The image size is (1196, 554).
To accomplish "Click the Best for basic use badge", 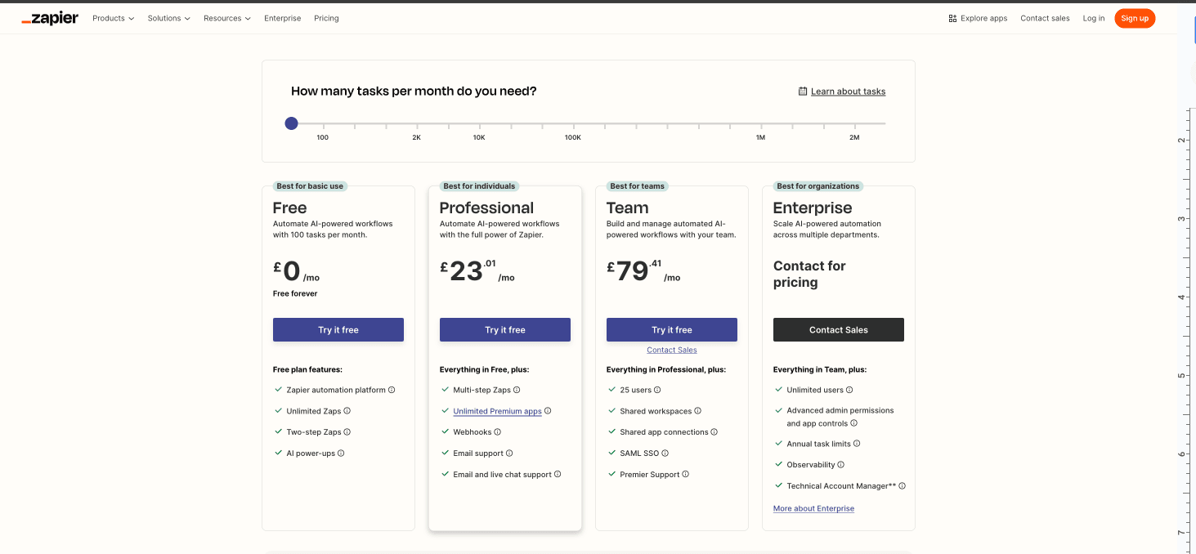I will pos(310,186).
